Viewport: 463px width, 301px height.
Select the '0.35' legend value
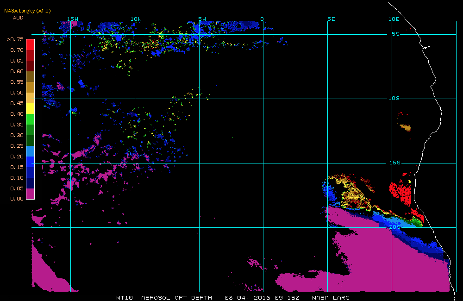point(17,125)
